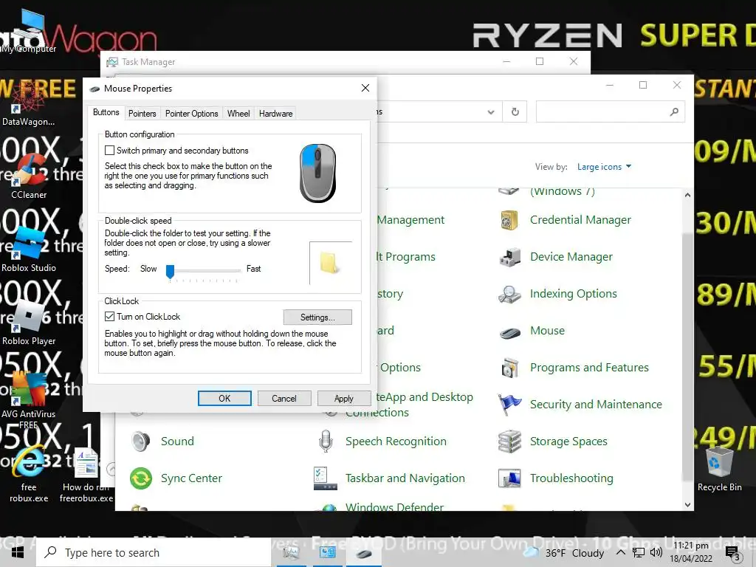
Task: Select the Roblox Player desktop icon
Action: tap(29, 322)
